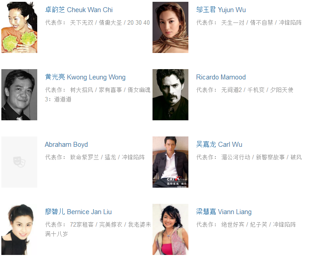Click Kwong Leung Wong's black-and-white portrait

coord(19,95)
